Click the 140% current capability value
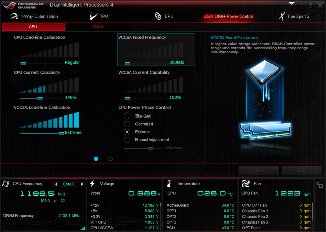The image size is (326, 232). pyautogui.click(x=71, y=97)
